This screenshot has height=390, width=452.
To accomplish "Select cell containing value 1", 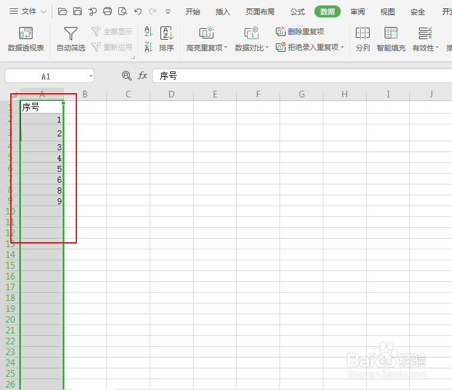I will coord(42,119).
